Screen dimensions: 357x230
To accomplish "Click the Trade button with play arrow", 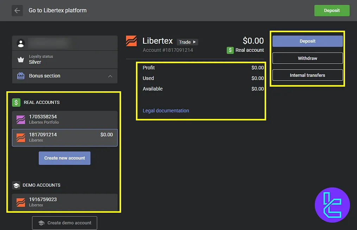I will pos(187,42).
